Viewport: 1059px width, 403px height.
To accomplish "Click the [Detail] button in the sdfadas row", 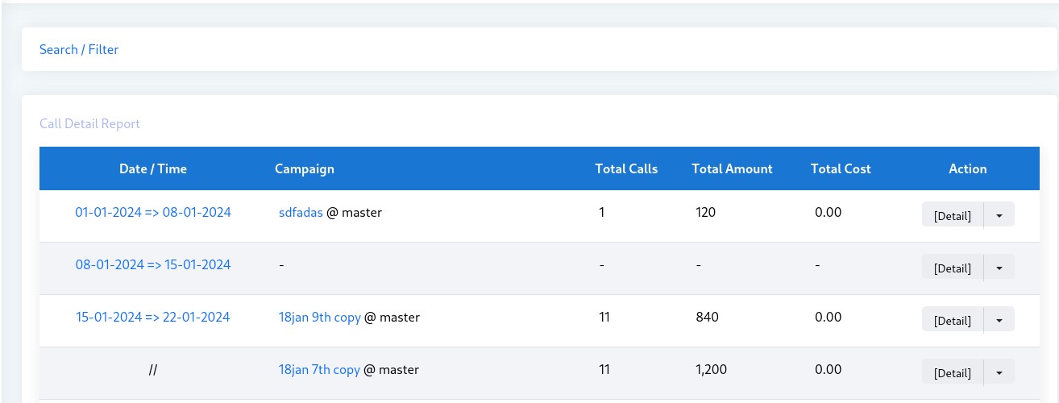I will pos(952,215).
